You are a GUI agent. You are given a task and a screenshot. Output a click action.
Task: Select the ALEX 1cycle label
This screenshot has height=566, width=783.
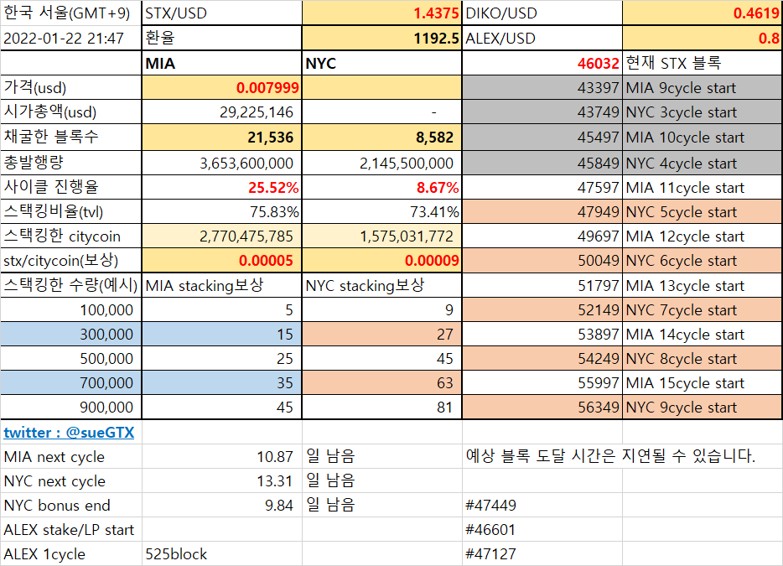coord(44,554)
